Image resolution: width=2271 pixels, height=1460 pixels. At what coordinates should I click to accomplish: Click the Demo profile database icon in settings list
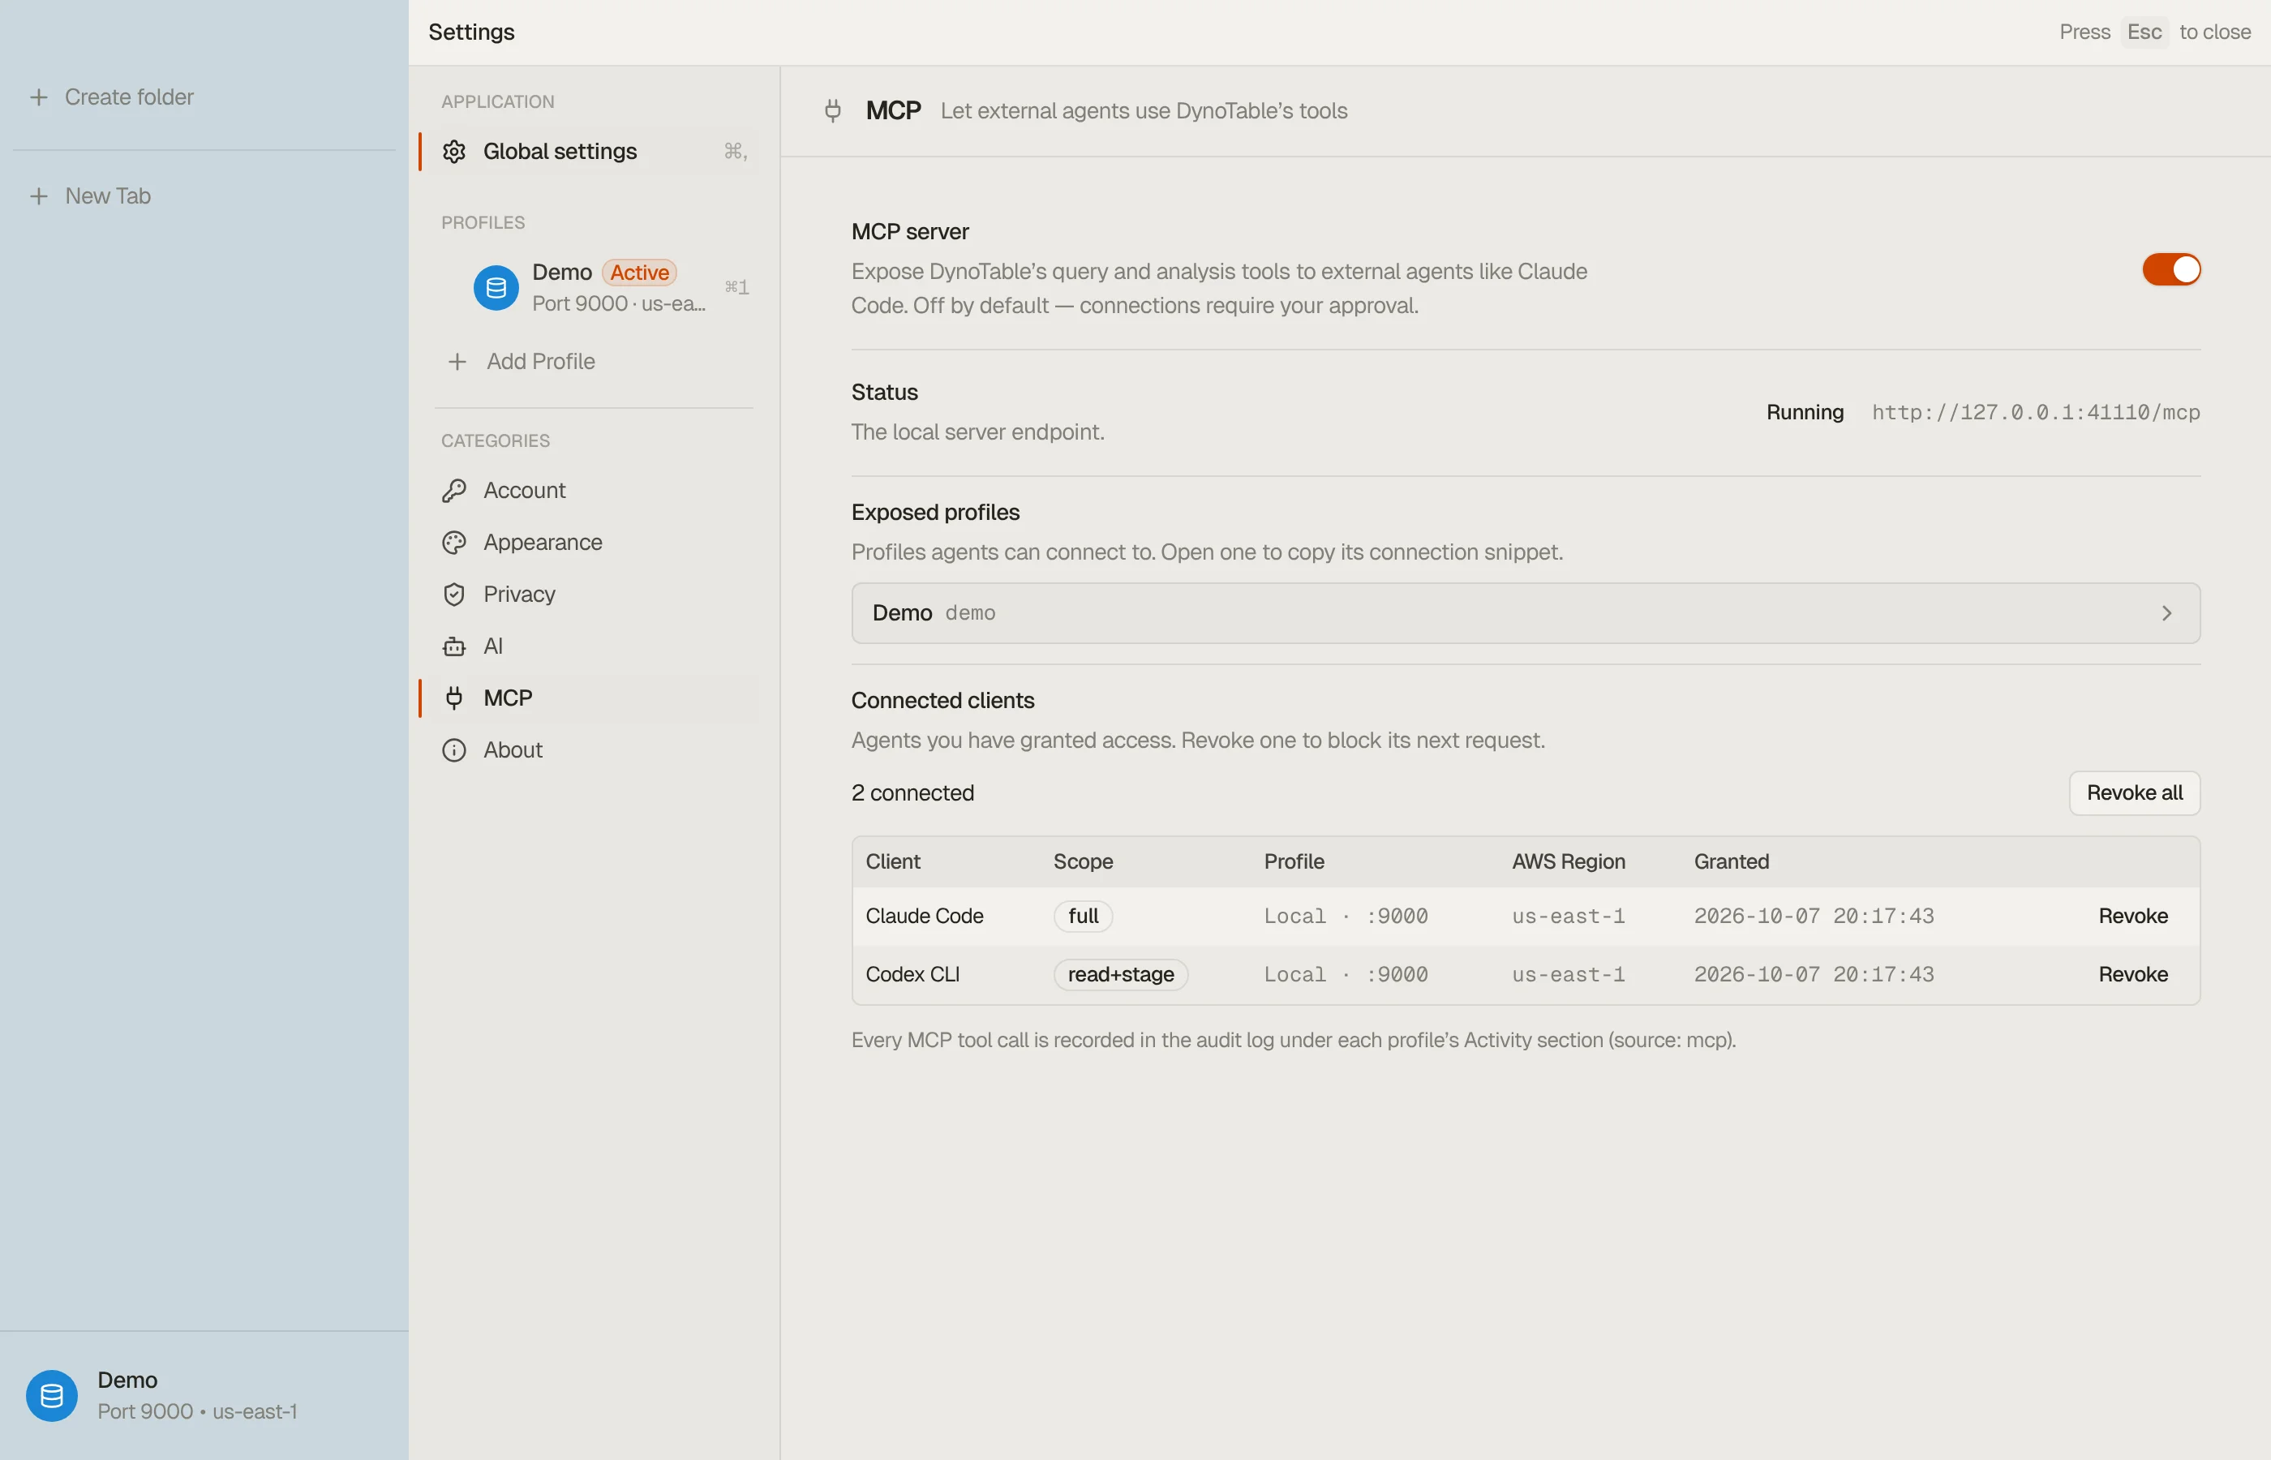point(496,287)
